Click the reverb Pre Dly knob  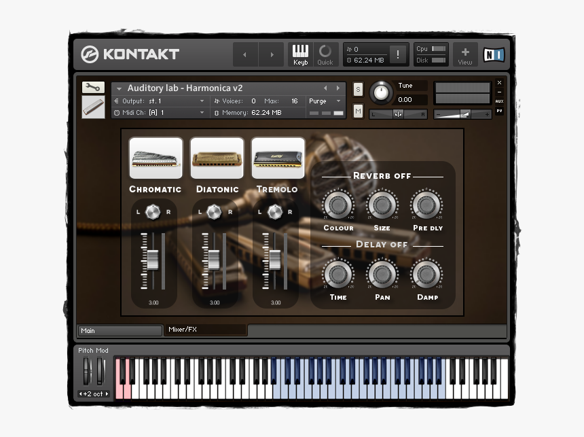(x=426, y=205)
